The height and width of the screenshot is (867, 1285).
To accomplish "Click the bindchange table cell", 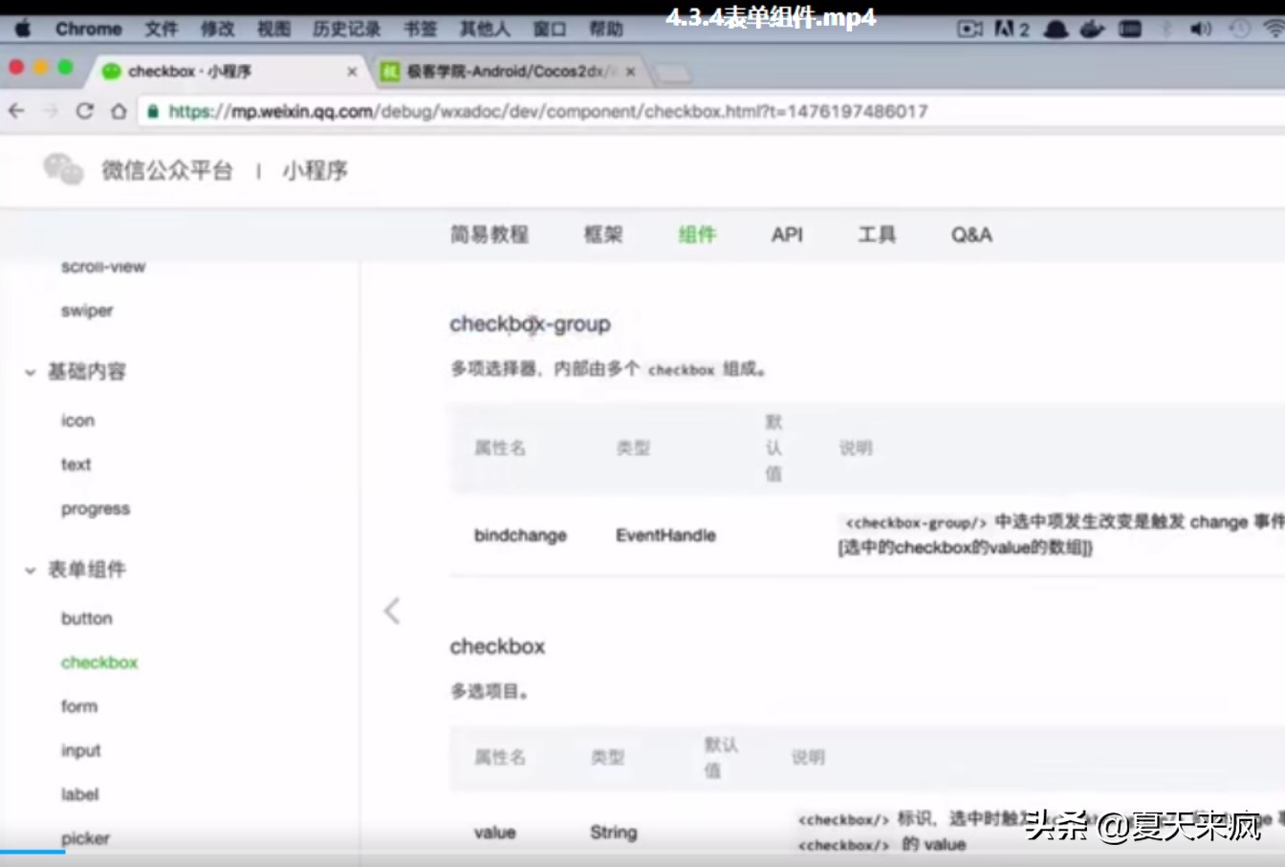I will [x=520, y=535].
